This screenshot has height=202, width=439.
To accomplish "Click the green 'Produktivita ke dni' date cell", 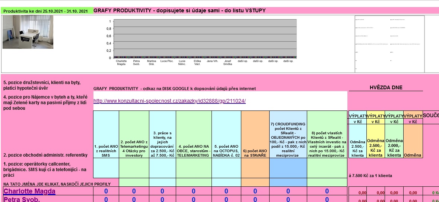I will (45, 11).
